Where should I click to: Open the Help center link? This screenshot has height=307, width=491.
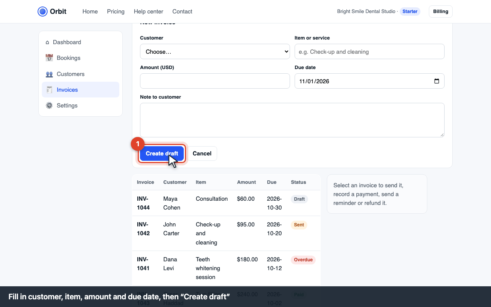(148, 12)
